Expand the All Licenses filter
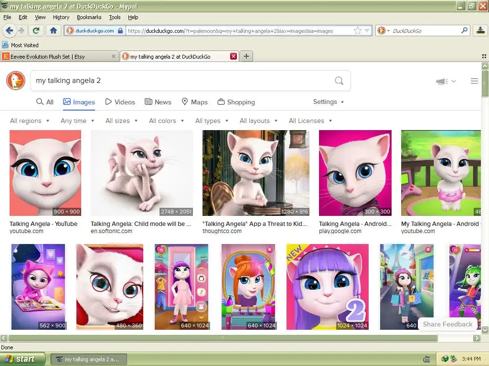The image size is (489, 366). [x=310, y=121]
